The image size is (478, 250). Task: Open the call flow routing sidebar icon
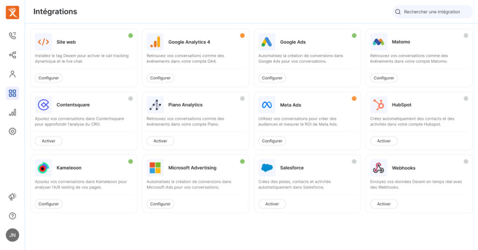click(13, 55)
